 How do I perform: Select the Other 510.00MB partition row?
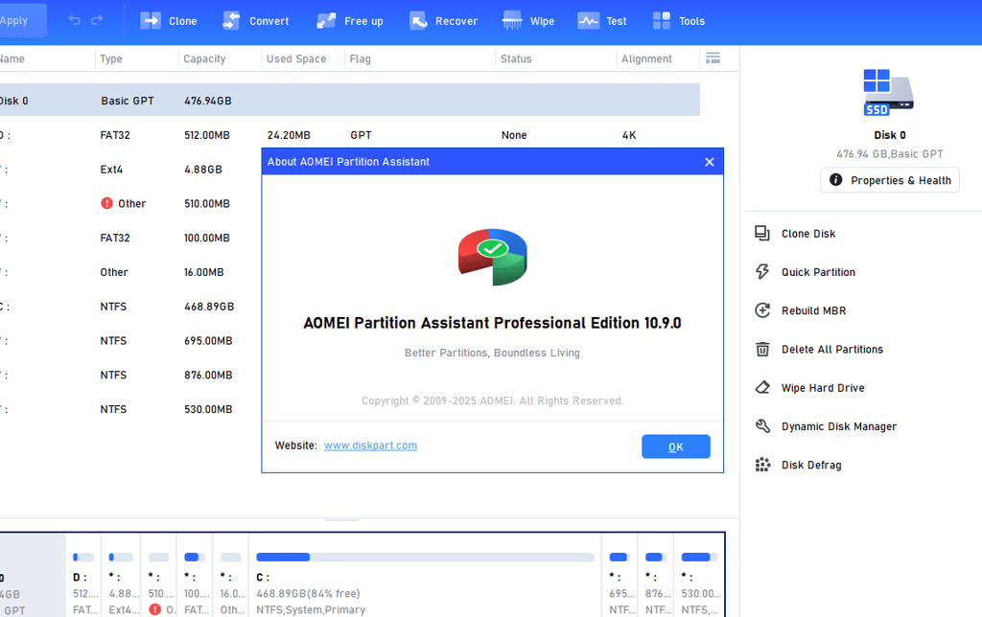click(130, 204)
